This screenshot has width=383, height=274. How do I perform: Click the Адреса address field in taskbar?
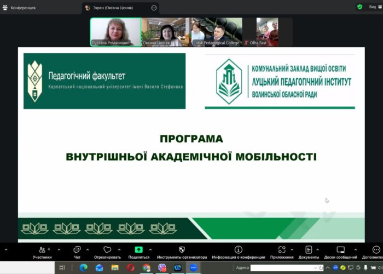tap(281, 267)
